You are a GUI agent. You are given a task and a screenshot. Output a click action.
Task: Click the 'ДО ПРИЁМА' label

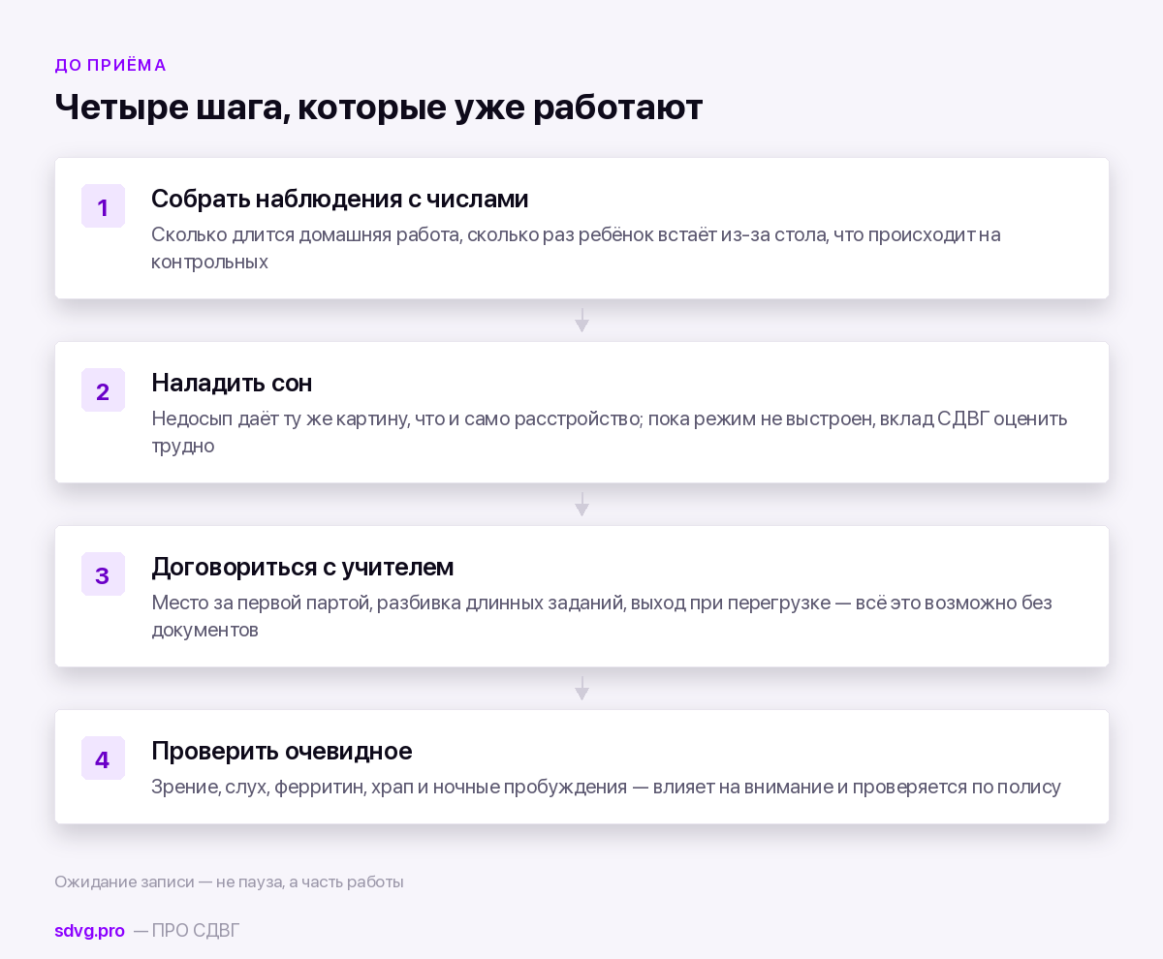[110, 65]
